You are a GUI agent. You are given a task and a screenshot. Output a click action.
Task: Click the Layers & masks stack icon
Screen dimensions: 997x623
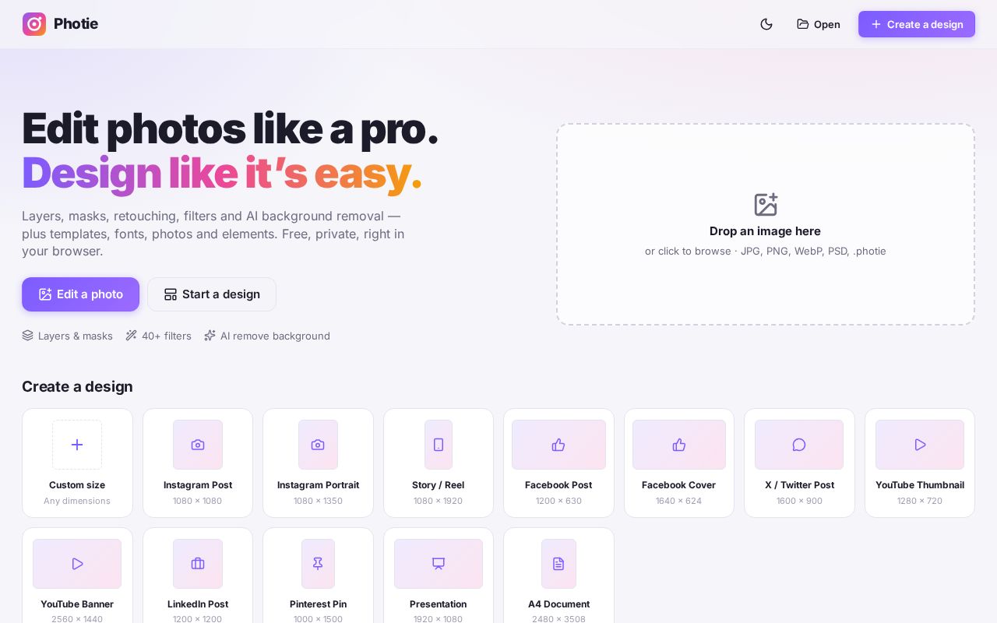[27, 336]
